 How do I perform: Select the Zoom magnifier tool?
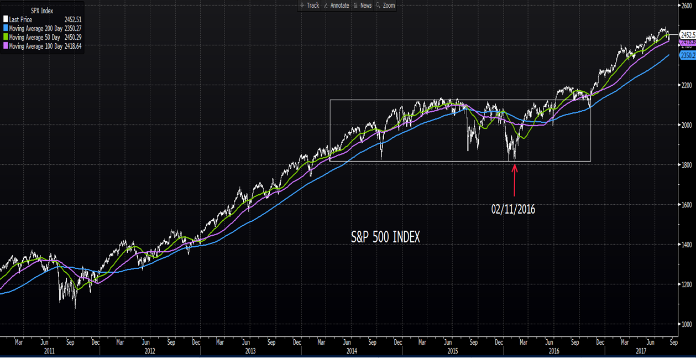point(385,6)
